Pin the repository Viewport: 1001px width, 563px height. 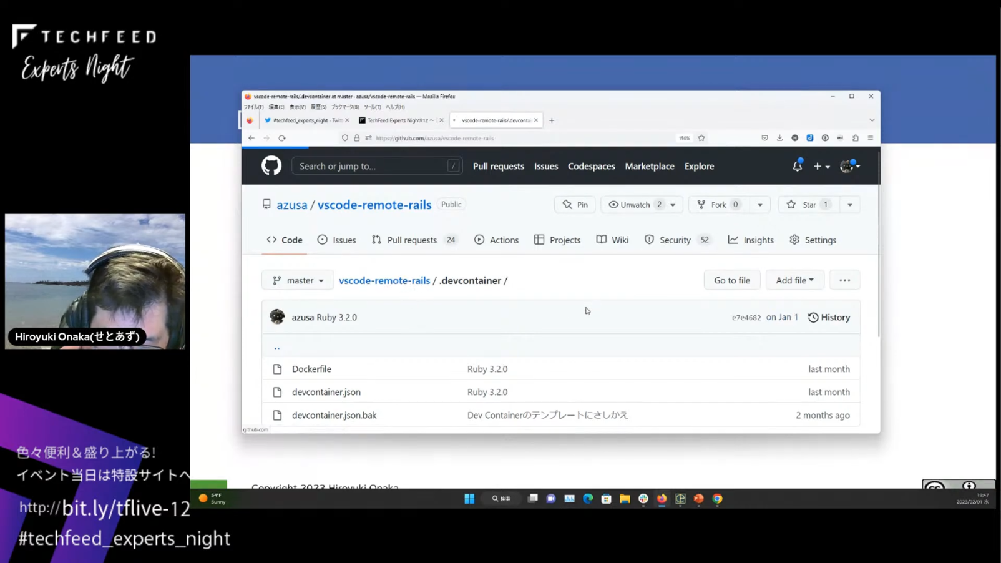click(x=575, y=205)
